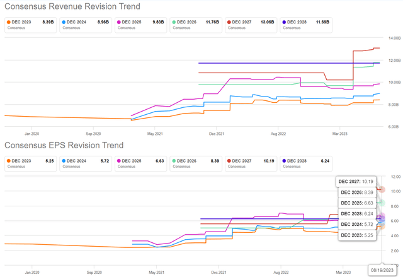This screenshot has width=403, height=277.
Task: Toggle the DEC 2026 revenue legend card
Action: click(196, 25)
